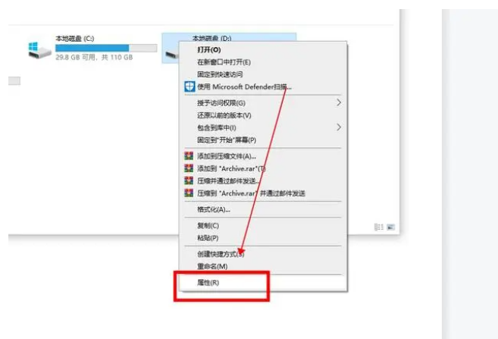This screenshot has height=339, width=498.
Task: Click the C: drive capacity bar
Action: point(106,48)
